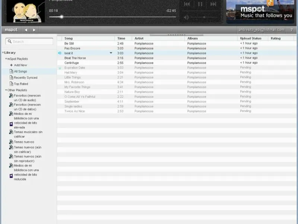Open dropdown arrow on beat it row

[x=111, y=53]
